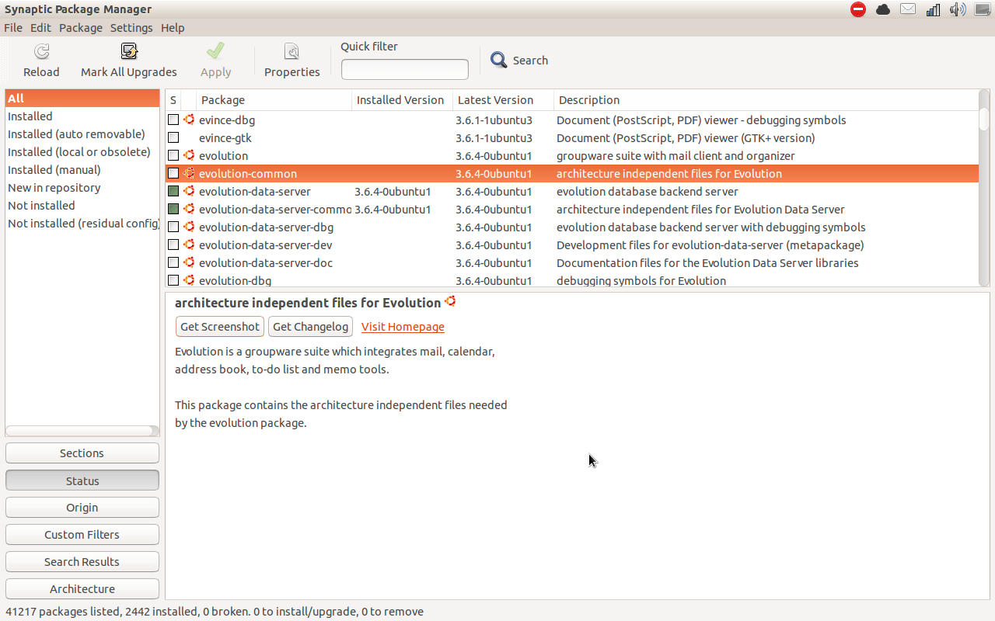The width and height of the screenshot is (995, 621).
Task: Click the red no-entry tray icon
Action: coord(858,9)
